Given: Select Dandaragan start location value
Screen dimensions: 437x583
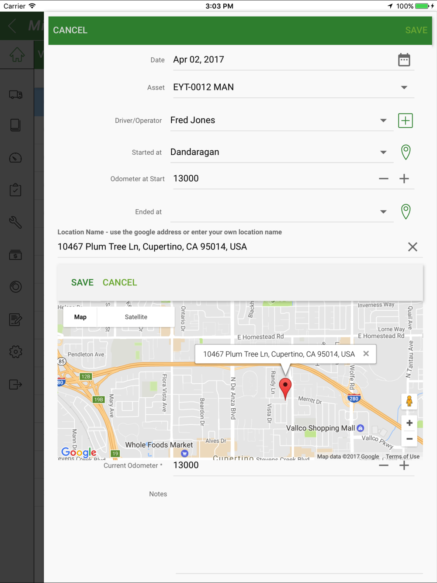Looking at the screenshot, I should pos(195,152).
